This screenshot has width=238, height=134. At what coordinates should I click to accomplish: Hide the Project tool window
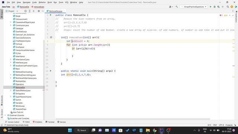[43, 11]
